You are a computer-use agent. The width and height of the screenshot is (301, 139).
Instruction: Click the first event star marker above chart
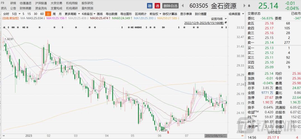coord(5,27)
